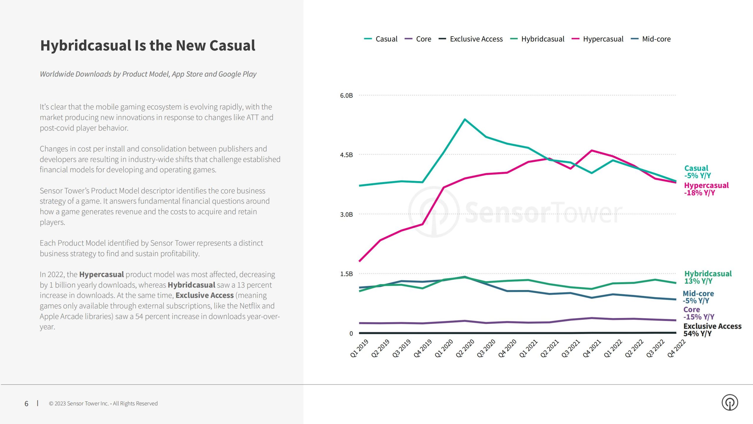
Task: Click the slide title Hybridcasual Is the New Casual
Action: click(x=148, y=46)
